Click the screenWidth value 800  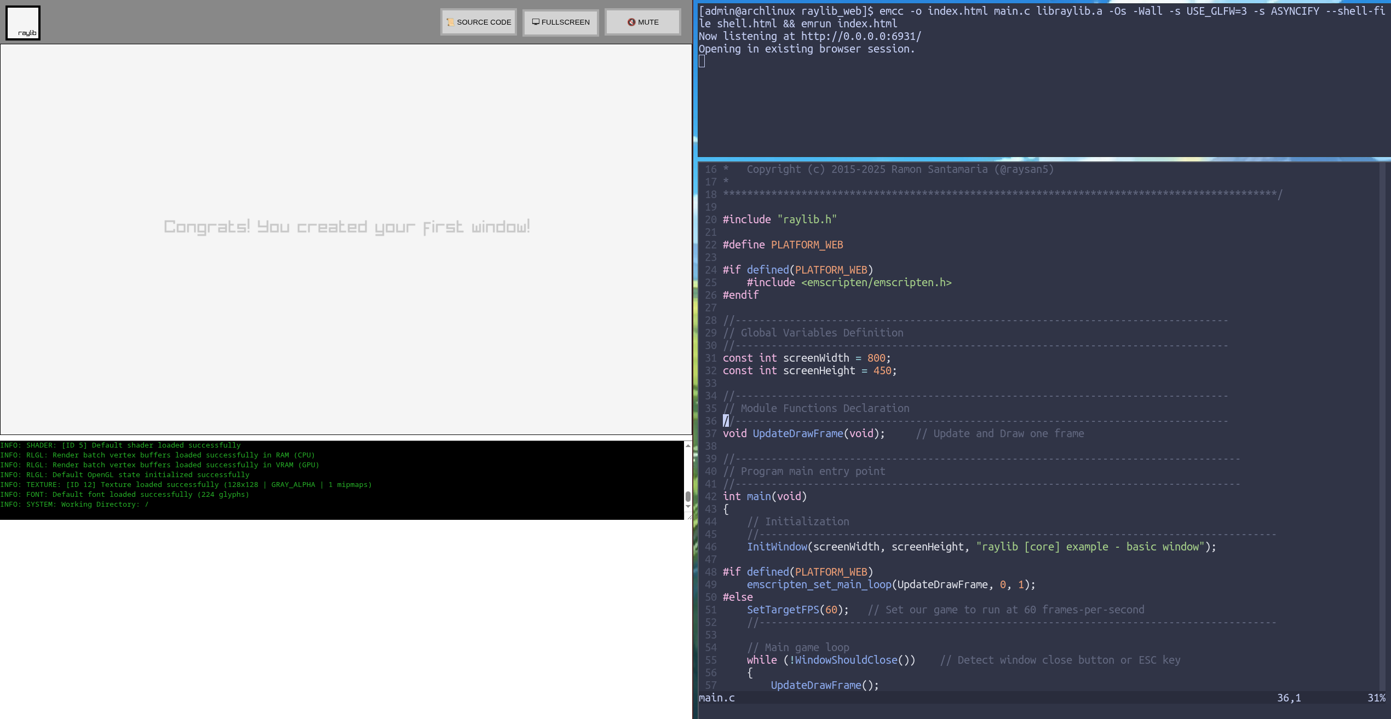(x=876, y=358)
